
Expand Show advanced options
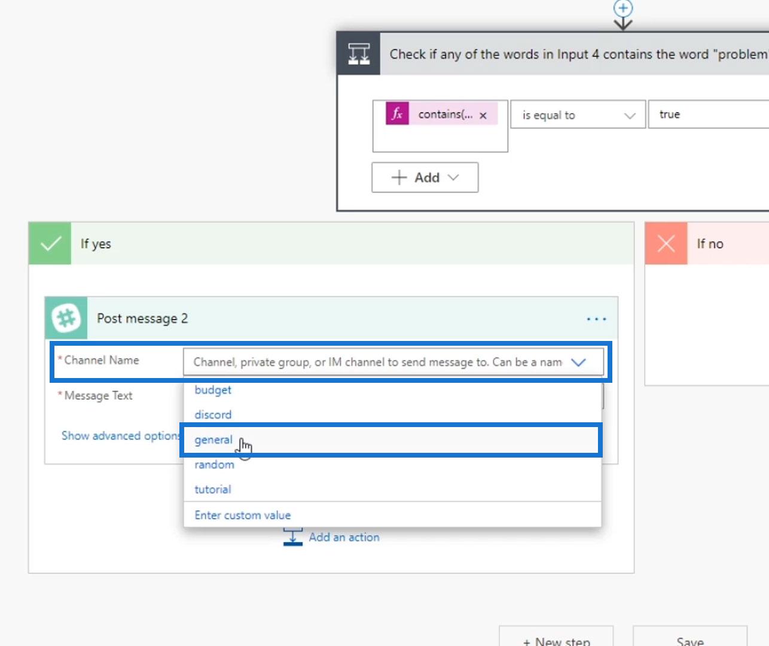pos(121,435)
